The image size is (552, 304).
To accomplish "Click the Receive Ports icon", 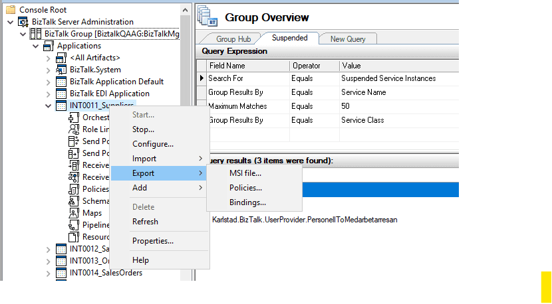I will click(74, 165).
